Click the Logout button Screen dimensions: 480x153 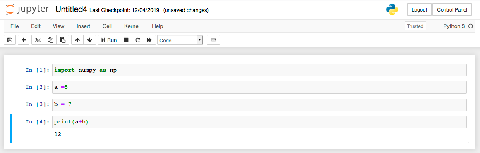(419, 9)
